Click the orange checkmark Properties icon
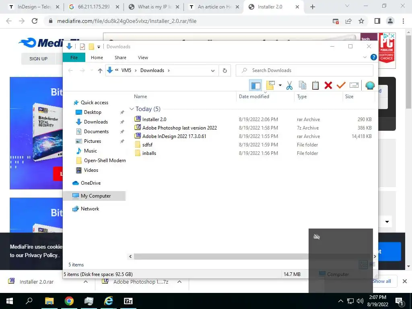 [341, 85]
